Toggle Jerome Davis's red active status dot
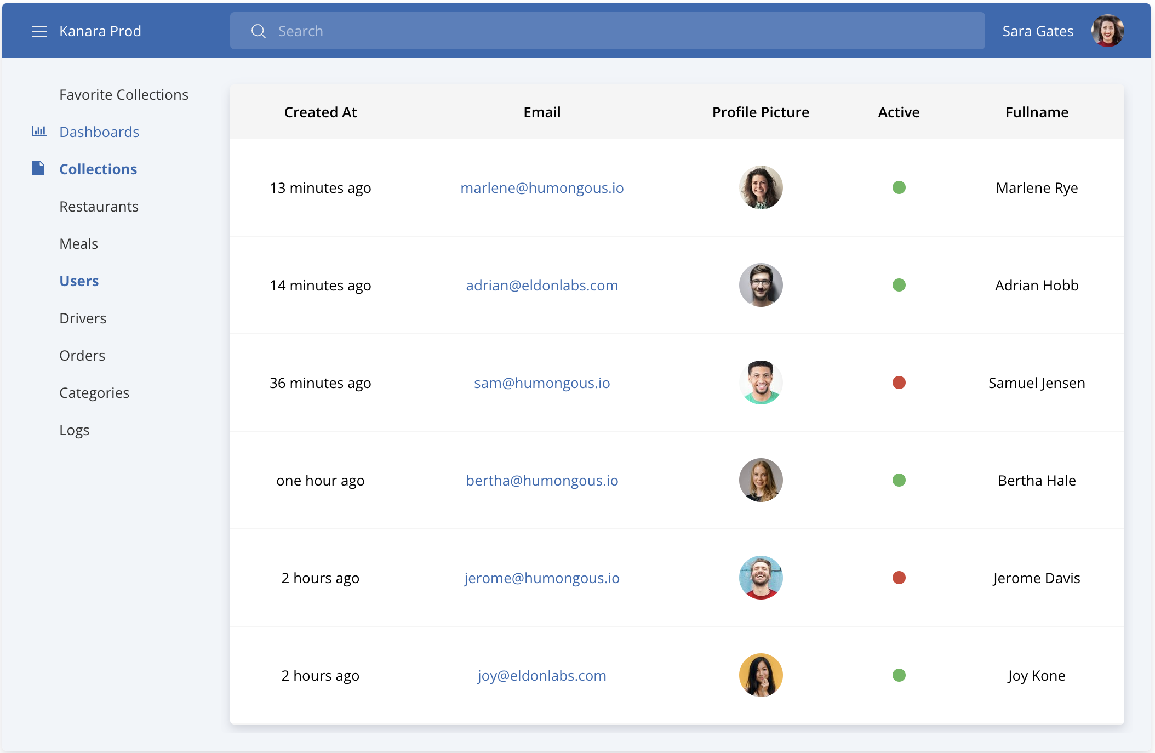The image size is (1155, 753). [899, 578]
